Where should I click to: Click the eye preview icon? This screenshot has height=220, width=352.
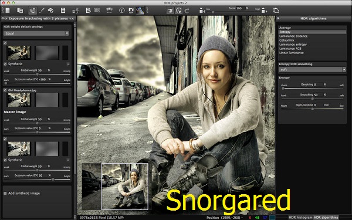(170, 11)
